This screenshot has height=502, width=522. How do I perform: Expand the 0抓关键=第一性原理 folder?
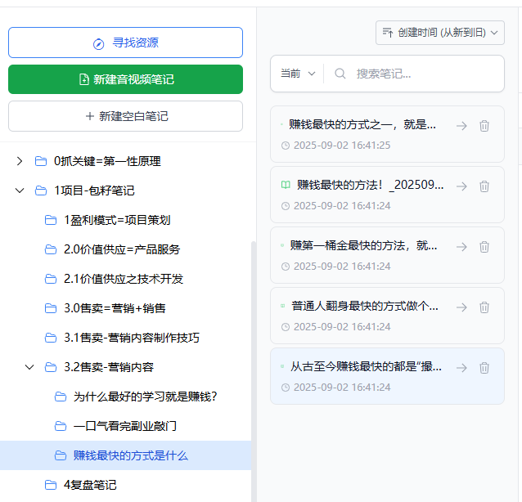pos(20,161)
